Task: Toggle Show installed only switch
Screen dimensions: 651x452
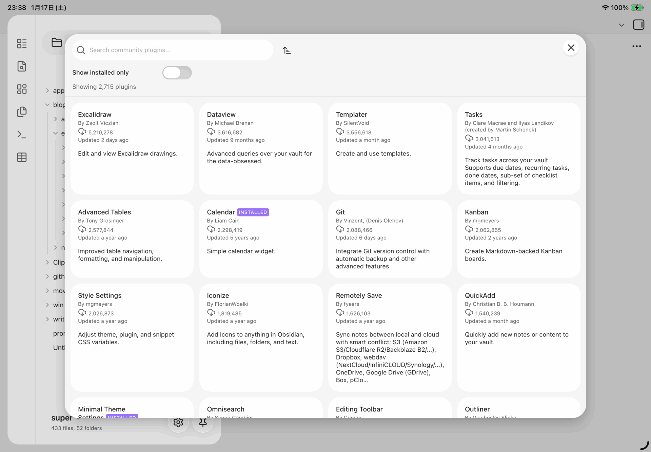Action: 177,73
